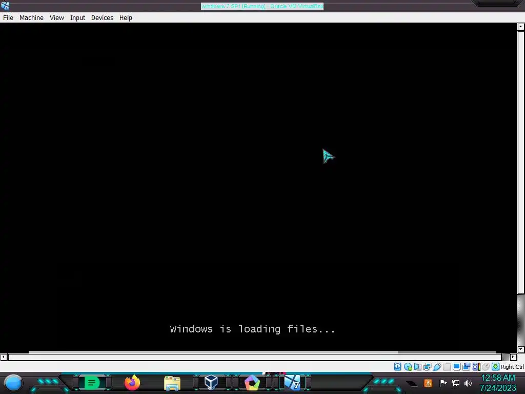This screenshot has width=525, height=394.
Task: Click the vertical scrollbar up arrow
Action: pyautogui.click(x=521, y=27)
